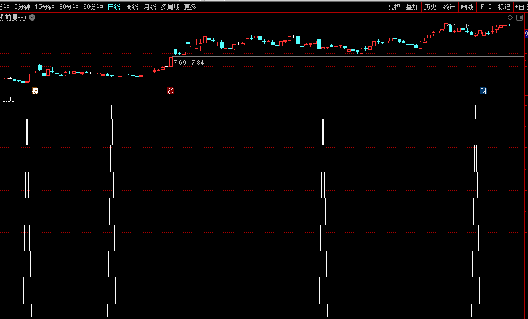
Task: Open the 多周期 multi-period view
Action: [x=170, y=7]
